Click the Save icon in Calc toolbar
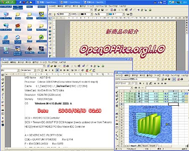 pyautogui.click(x=169, y=79)
